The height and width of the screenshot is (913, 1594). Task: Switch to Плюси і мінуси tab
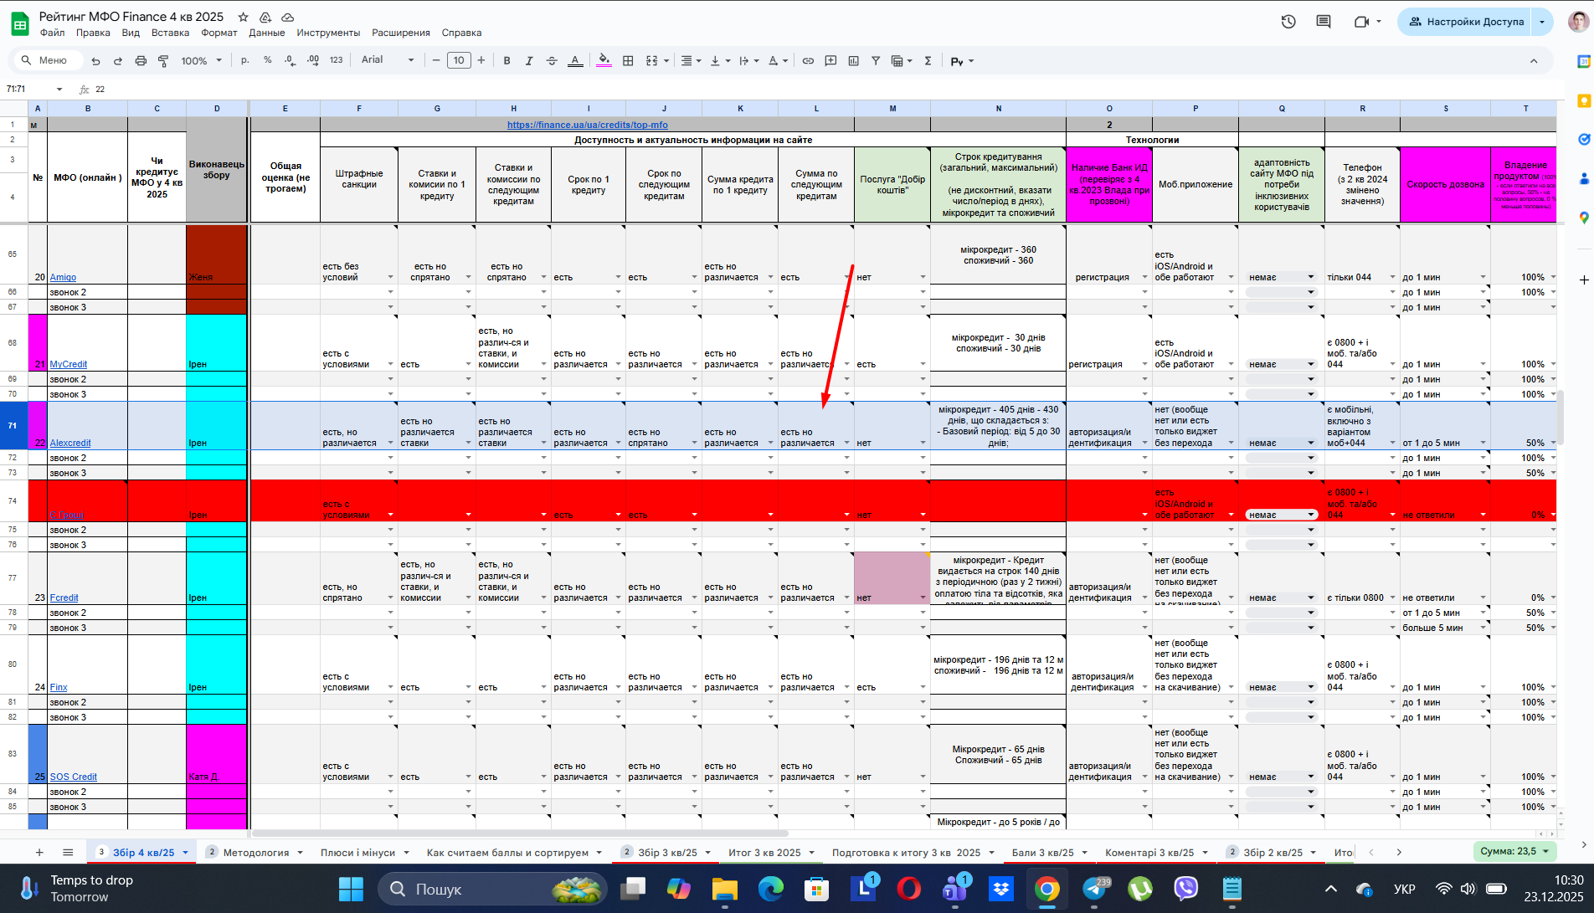click(357, 852)
